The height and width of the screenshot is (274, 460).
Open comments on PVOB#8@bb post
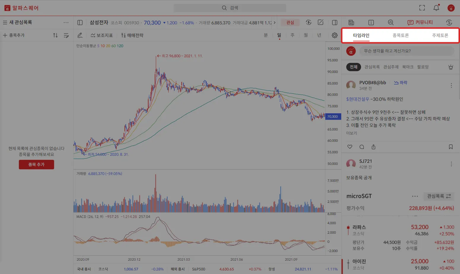point(362,147)
